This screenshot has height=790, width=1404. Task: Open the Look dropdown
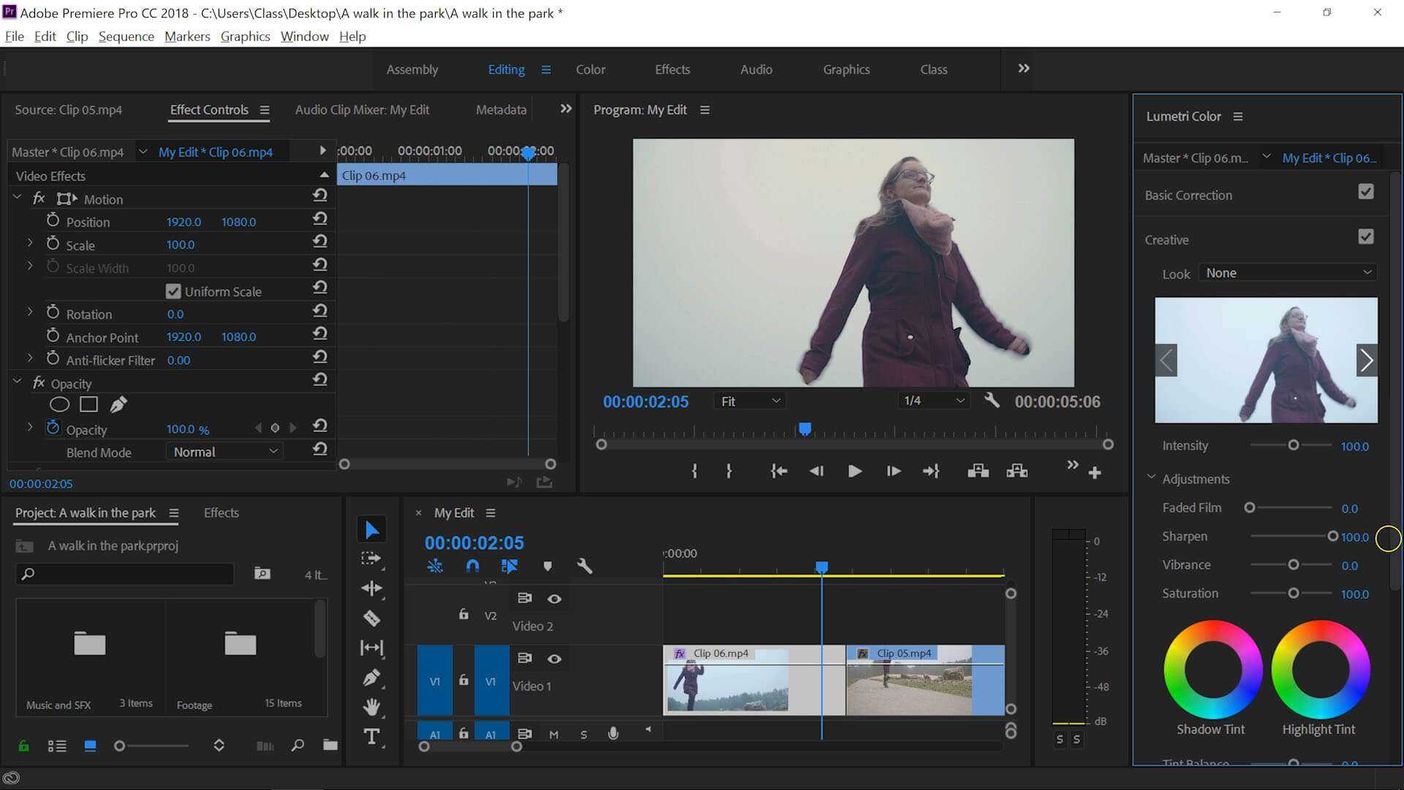pos(1288,273)
